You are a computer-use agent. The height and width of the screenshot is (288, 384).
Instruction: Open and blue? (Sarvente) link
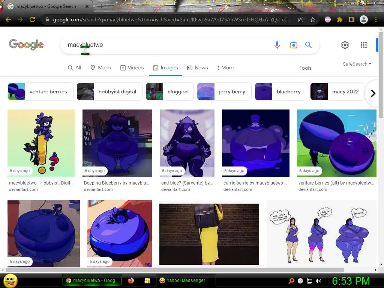point(187,183)
